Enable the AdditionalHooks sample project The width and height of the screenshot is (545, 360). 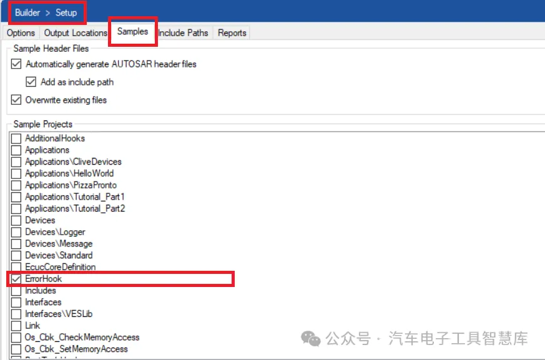16,138
